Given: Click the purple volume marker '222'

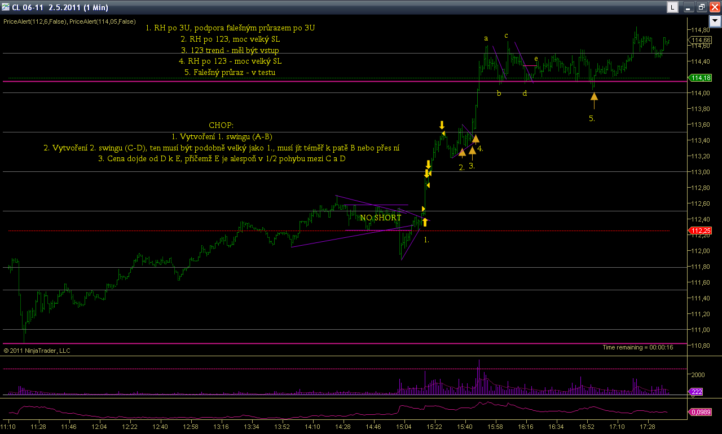Looking at the screenshot, I should tap(695, 392).
